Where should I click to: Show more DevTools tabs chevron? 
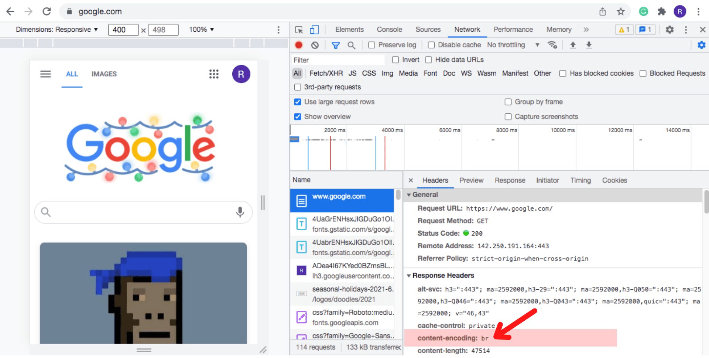pyautogui.click(x=586, y=30)
